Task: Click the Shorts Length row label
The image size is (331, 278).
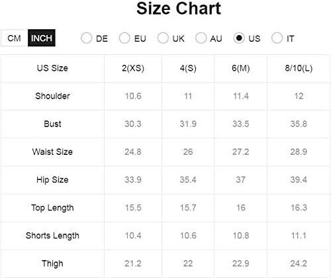Action: click(x=52, y=236)
